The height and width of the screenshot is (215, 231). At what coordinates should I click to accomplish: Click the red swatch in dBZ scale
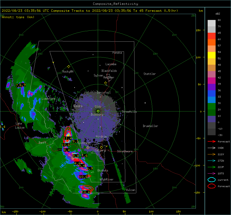211,36
